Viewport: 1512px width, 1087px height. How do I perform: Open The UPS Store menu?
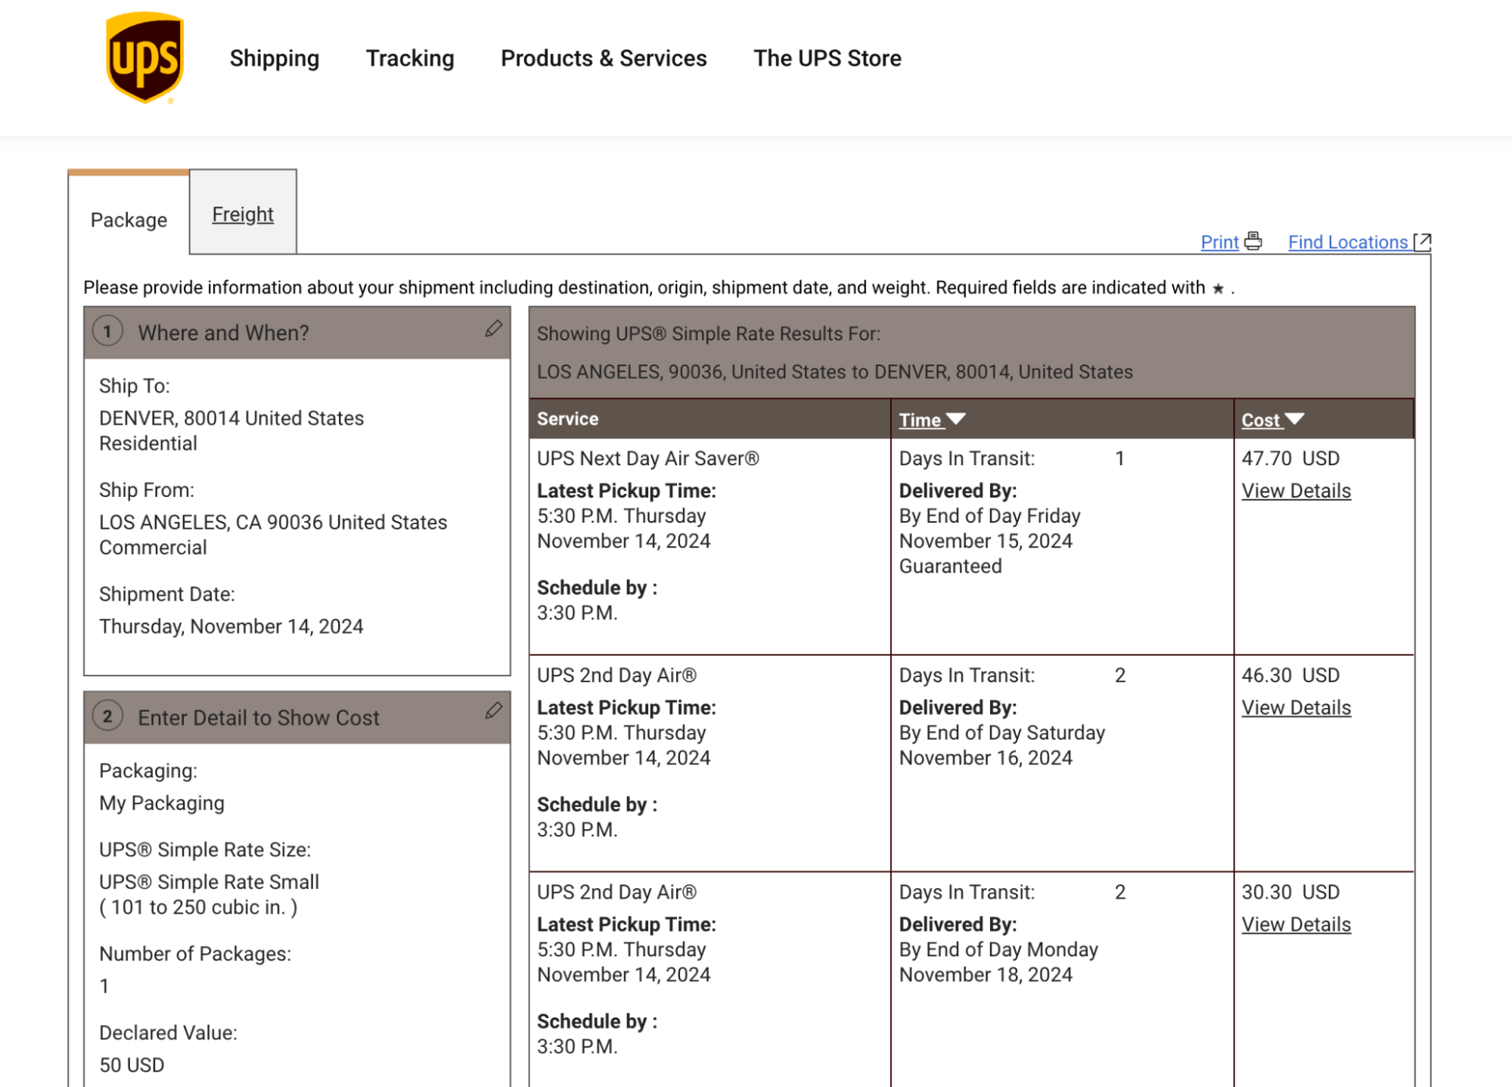coord(827,58)
